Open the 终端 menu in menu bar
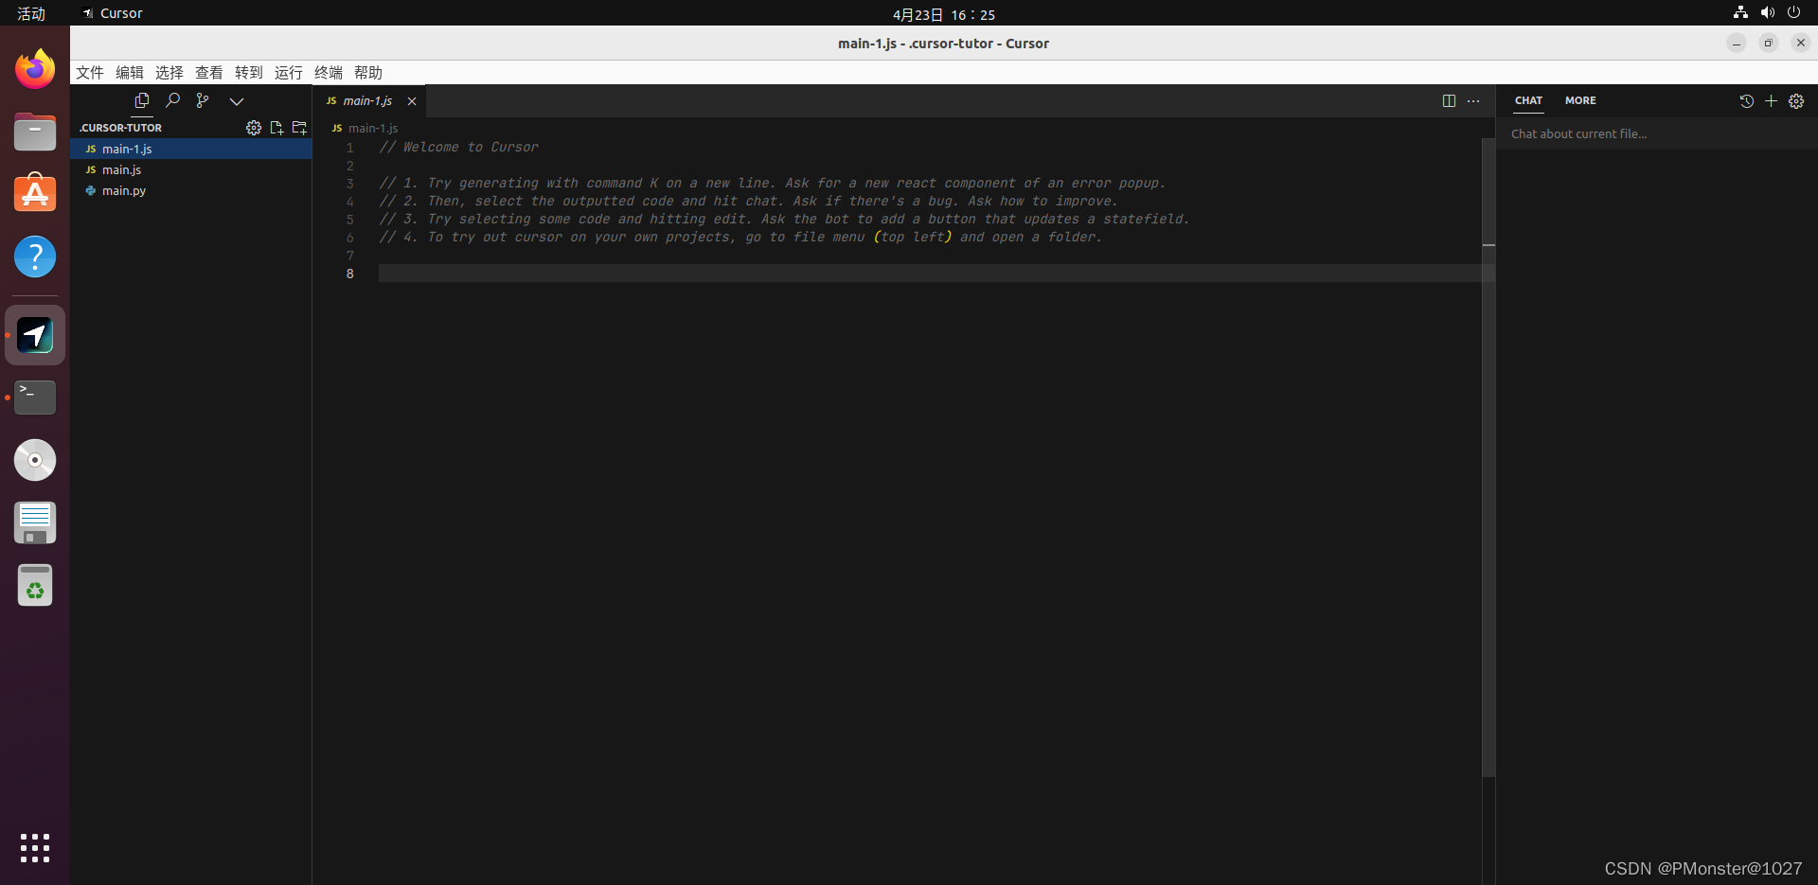The image size is (1818, 885). pos(328,72)
